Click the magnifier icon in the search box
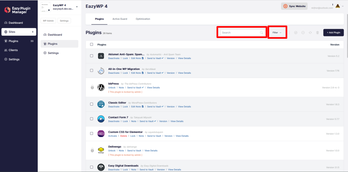This screenshot has height=172, width=348. 261,33
